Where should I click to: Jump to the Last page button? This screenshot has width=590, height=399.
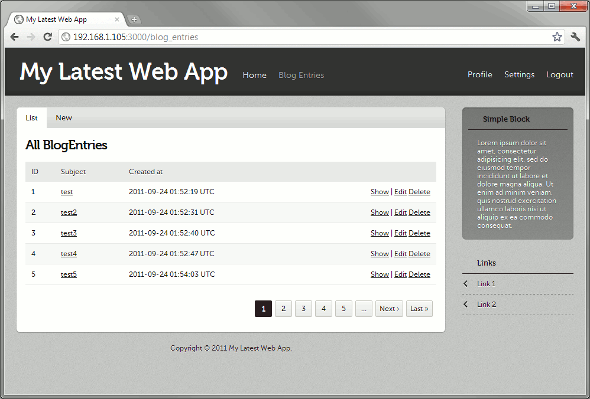pos(419,309)
